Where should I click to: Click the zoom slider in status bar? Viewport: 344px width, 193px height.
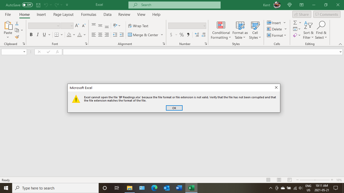(315, 180)
